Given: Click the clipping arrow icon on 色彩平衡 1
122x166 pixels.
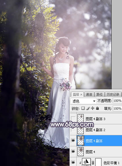Looking at the screenshot, I should (x=80, y=163).
